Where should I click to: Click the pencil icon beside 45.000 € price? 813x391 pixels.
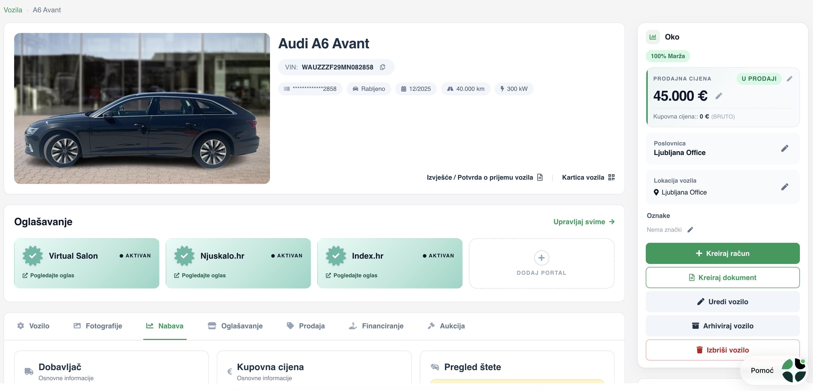coord(719,96)
